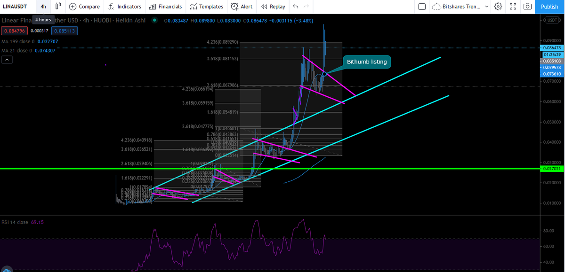
Task: Click the MA price label 0.079578
Action: [551, 68]
